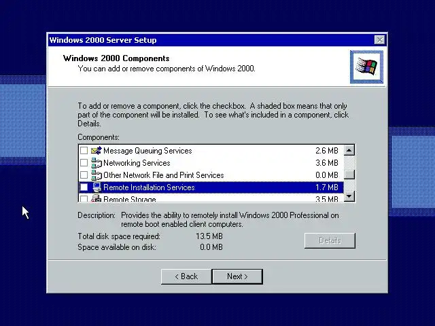435x326 pixels.
Task: Click the Windows flag logo in header
Action: pos(366,67)
